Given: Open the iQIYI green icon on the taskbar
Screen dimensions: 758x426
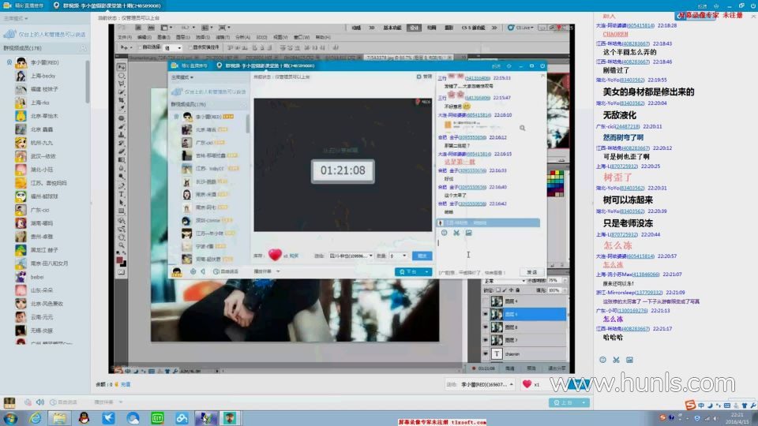Looking at the screenshot, I should tap(157, 418).
